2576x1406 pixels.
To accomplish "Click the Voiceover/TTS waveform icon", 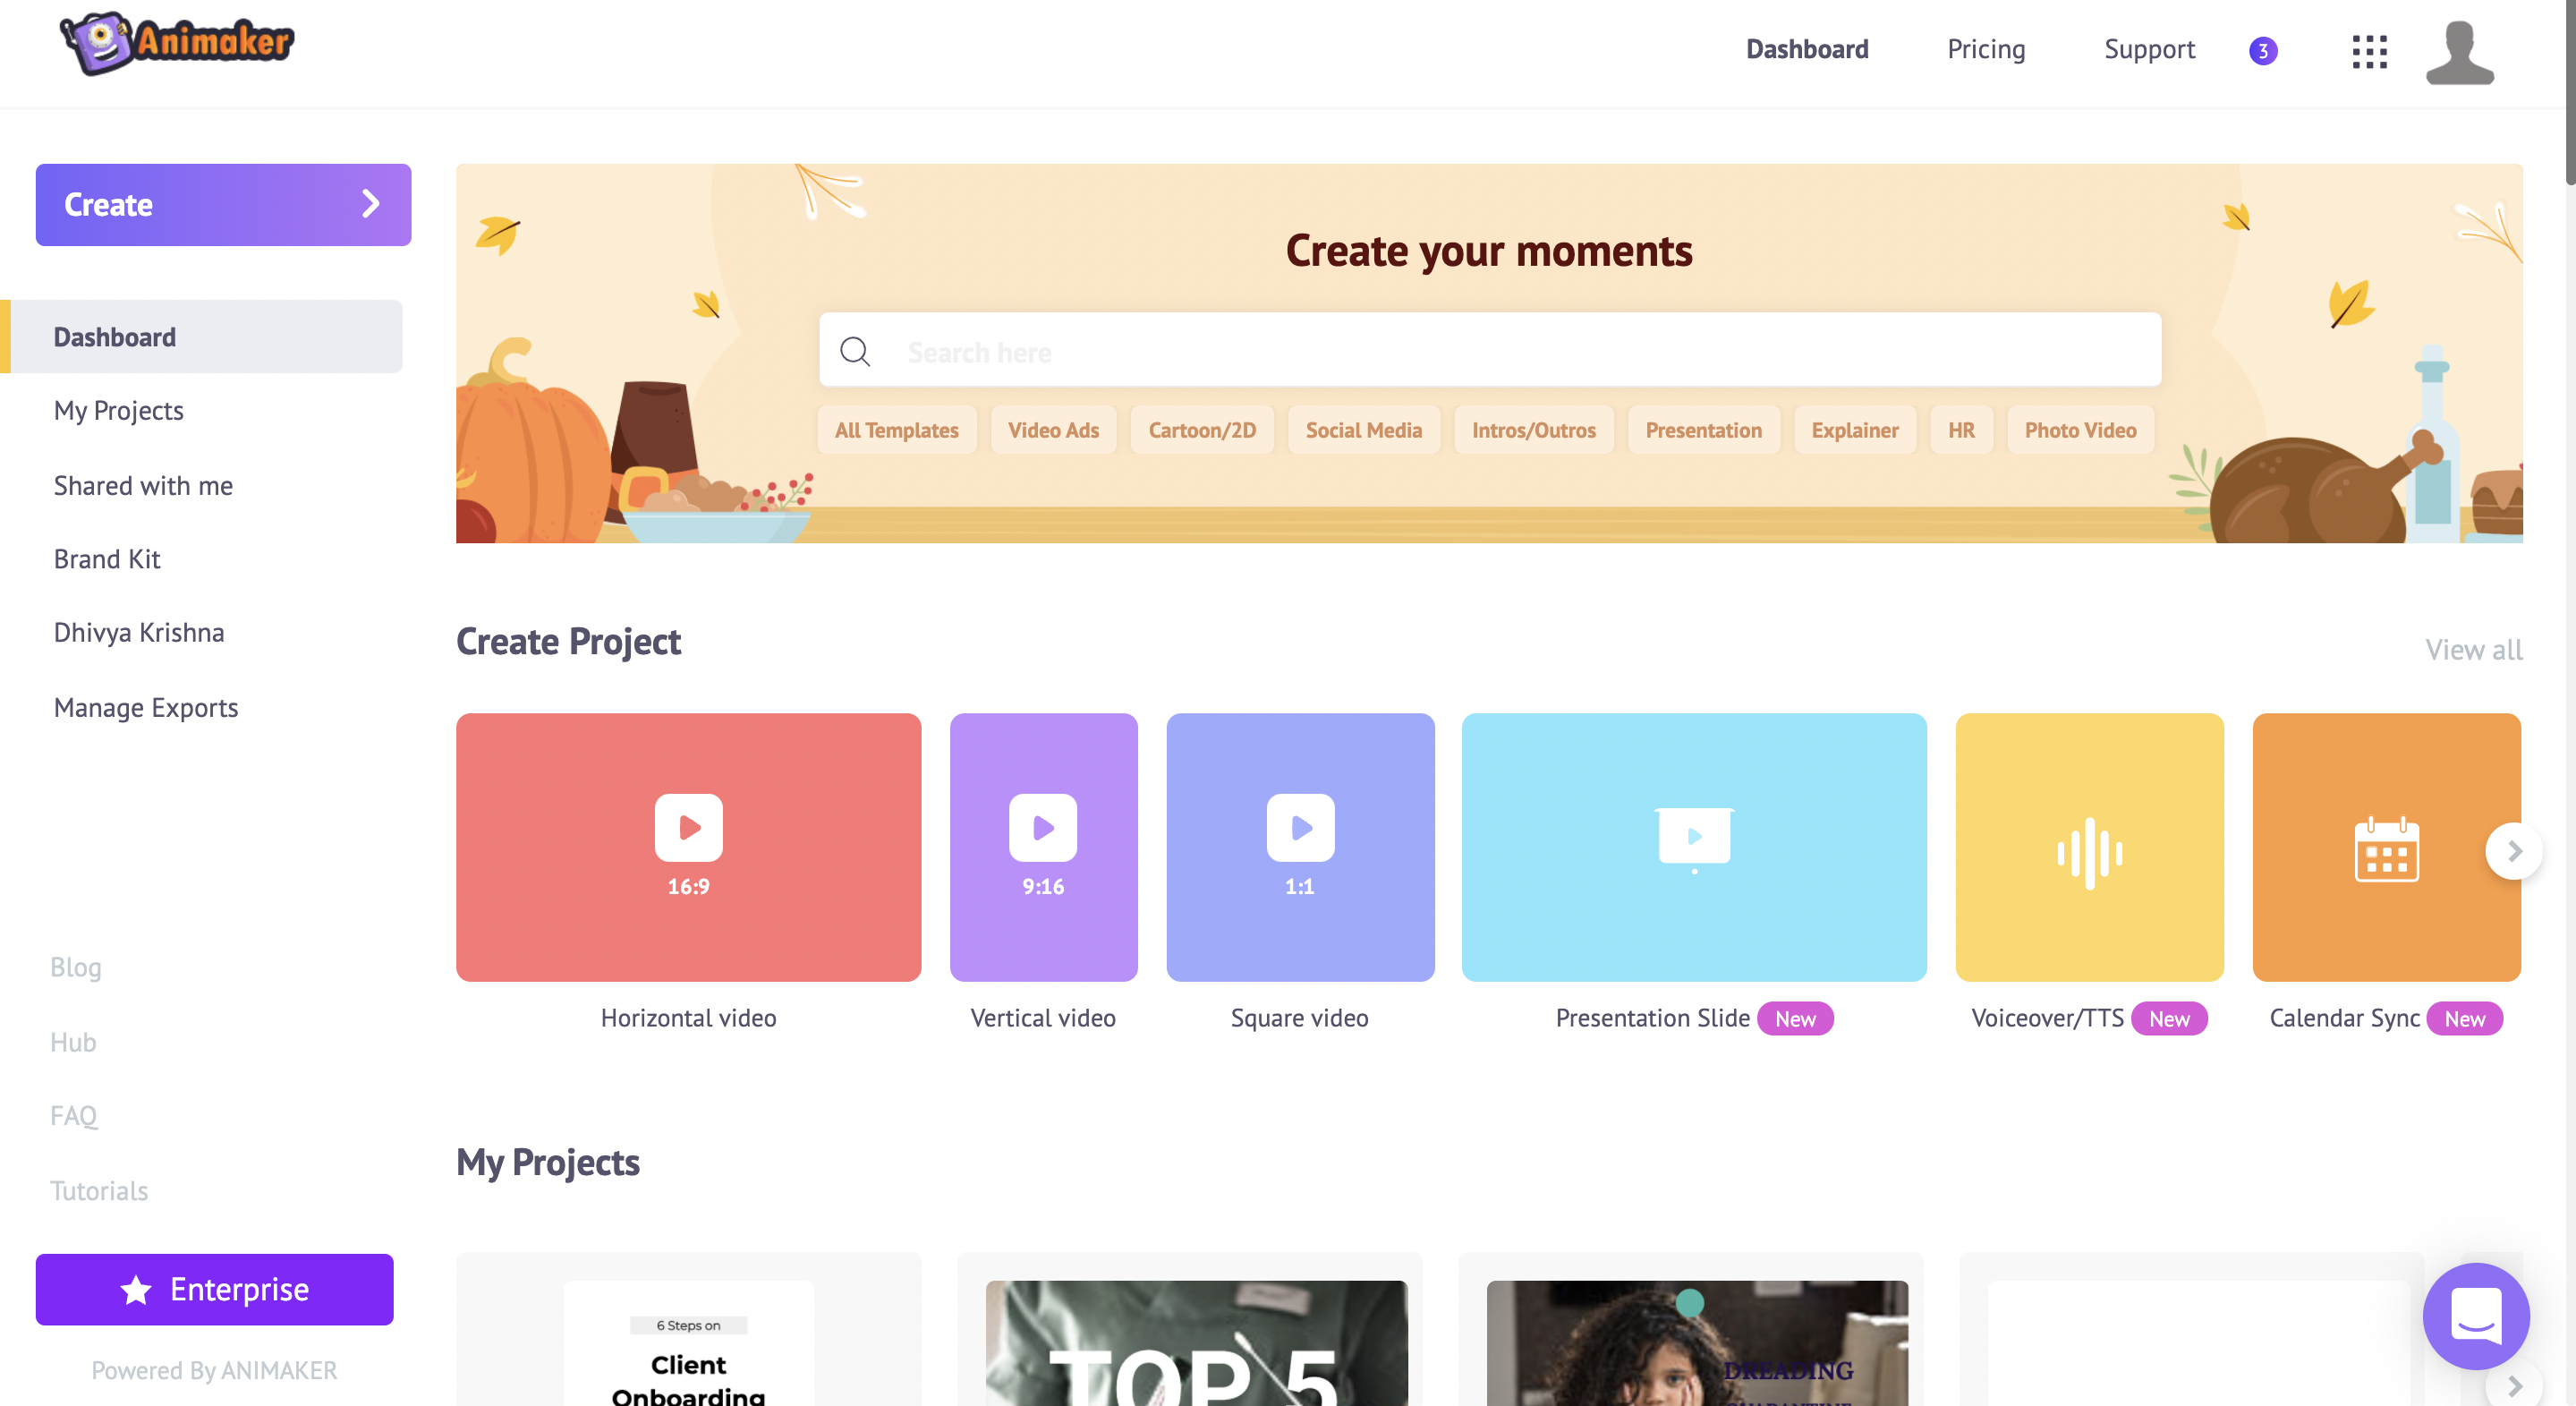I will (2089, 848).
